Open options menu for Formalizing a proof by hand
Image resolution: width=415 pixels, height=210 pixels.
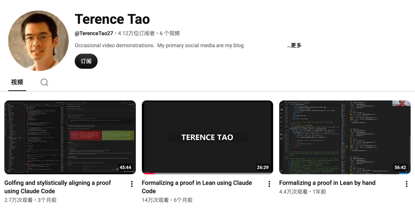(x=407, y=184)
